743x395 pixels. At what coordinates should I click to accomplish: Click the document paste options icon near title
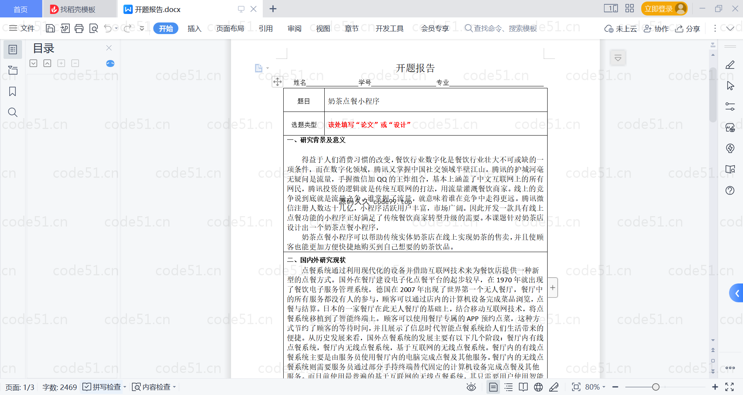pos(259,68)
